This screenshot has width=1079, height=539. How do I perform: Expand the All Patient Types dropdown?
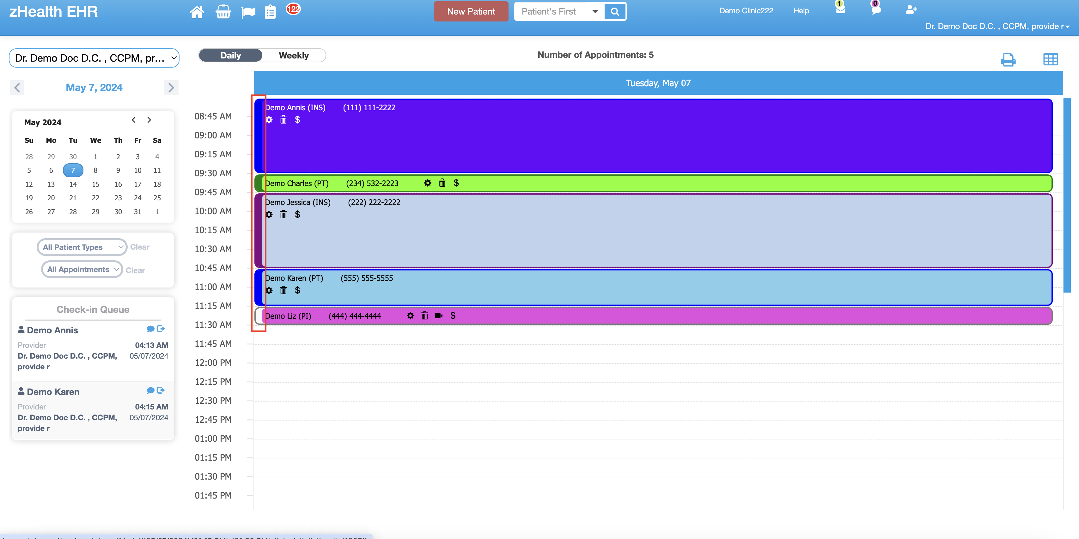82,247
